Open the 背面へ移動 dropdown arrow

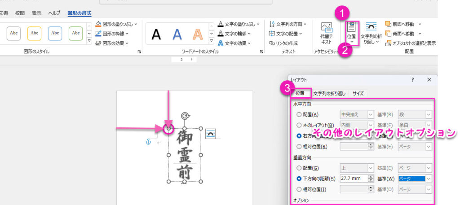420,33
